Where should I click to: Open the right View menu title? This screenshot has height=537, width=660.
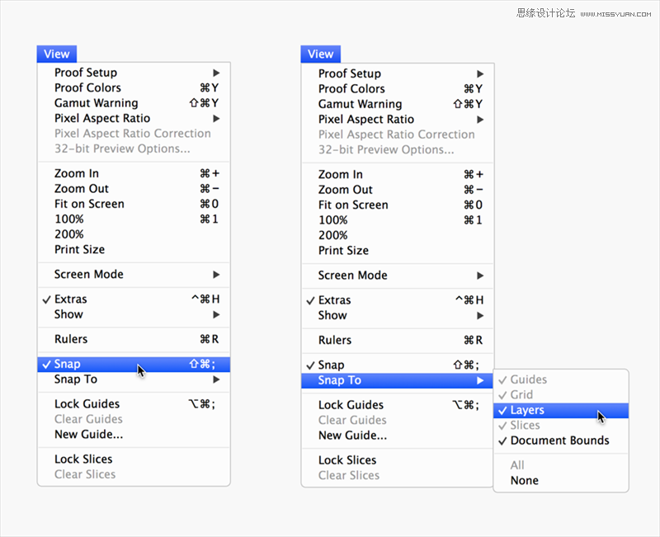(321, 54)
